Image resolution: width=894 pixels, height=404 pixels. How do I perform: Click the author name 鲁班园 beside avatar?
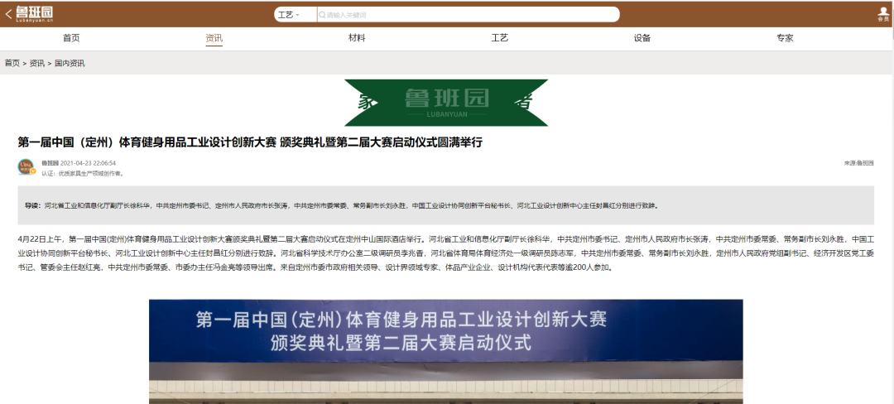pyautogui.click(x=50, y=163)
